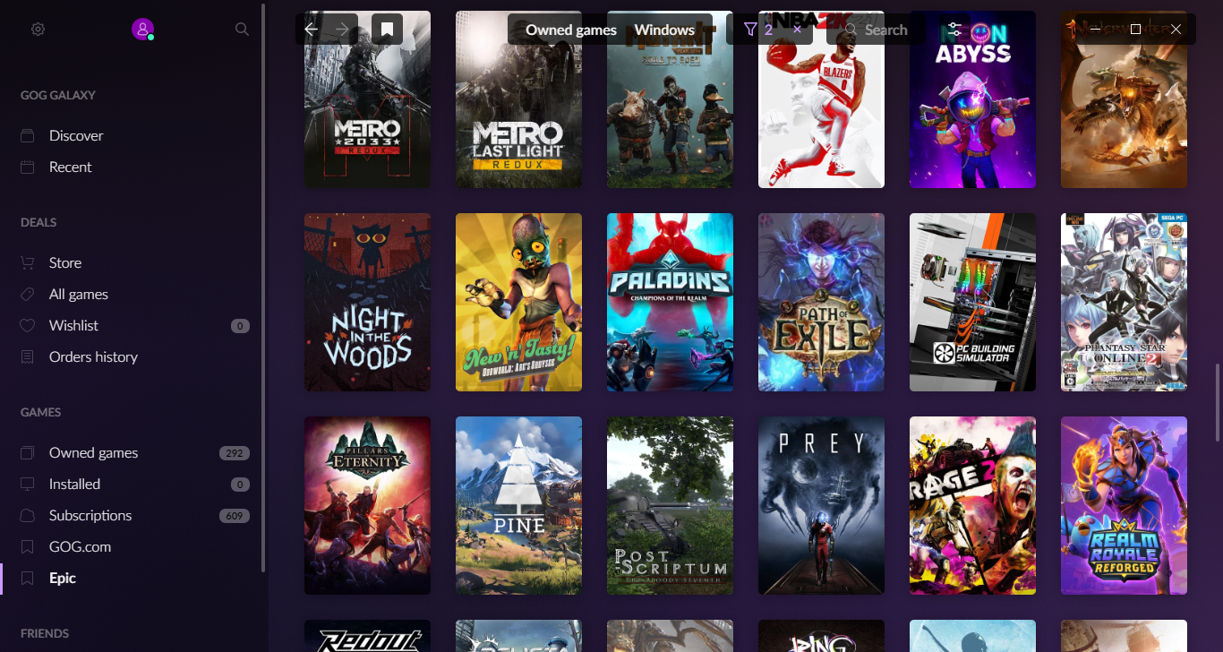This screenshot has width=1223, height=652.
Task: Click the sidebar search magnifier icon
Action: (242, 30)
